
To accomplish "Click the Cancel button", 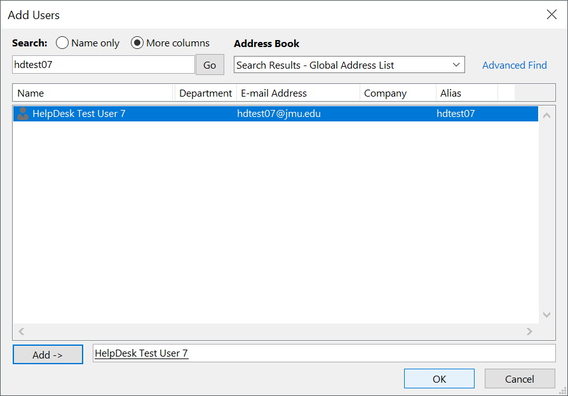I will coord(520,379).
